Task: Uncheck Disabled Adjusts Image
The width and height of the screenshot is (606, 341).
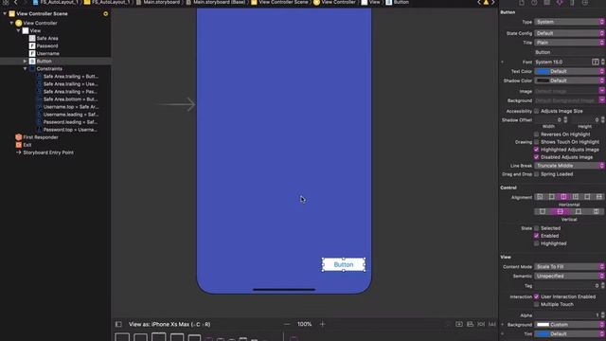Action: coord(537,157)
